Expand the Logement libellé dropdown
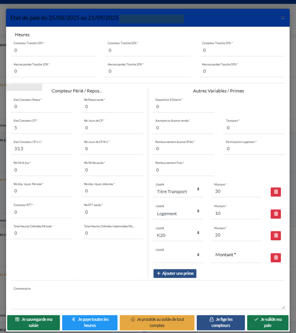 pyautogui.click(x=178, y=213)
